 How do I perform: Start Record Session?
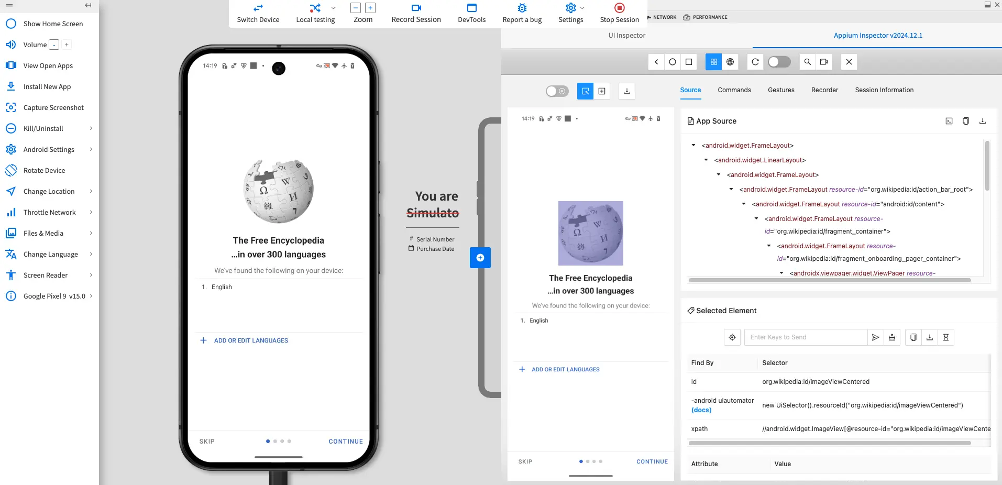(416, 13)
